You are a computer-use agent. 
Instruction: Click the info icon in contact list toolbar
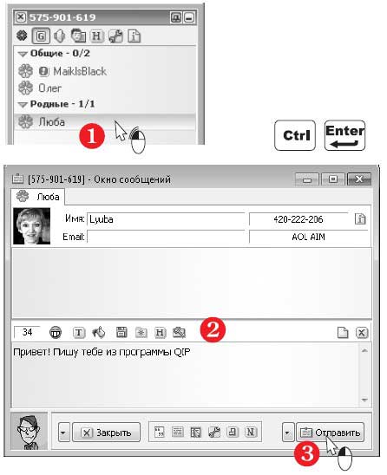(134, 36)
